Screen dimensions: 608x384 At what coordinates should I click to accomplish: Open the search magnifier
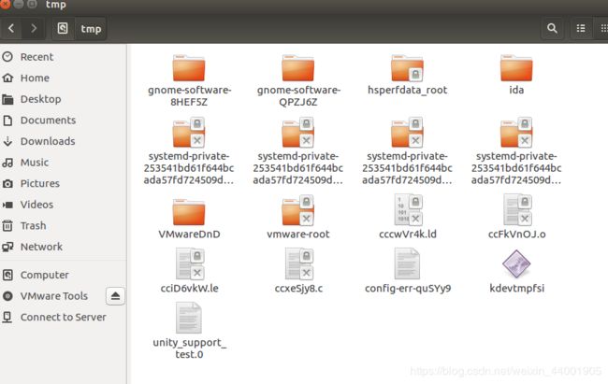552,28
